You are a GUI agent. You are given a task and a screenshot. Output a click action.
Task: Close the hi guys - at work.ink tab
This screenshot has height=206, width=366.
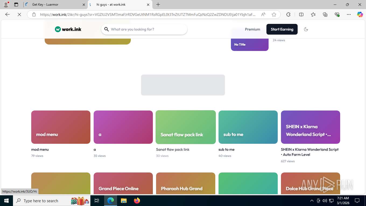[x=148, y=5]
